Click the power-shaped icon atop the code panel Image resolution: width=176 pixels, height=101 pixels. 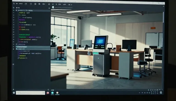click(49, 8)
